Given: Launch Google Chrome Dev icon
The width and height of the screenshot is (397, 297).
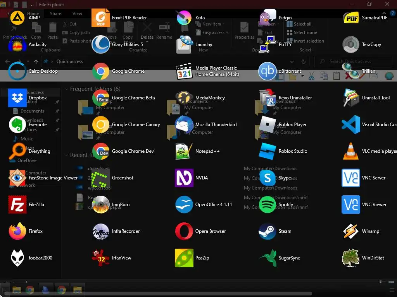Looking at the screenshot, I should pos(101,151).
